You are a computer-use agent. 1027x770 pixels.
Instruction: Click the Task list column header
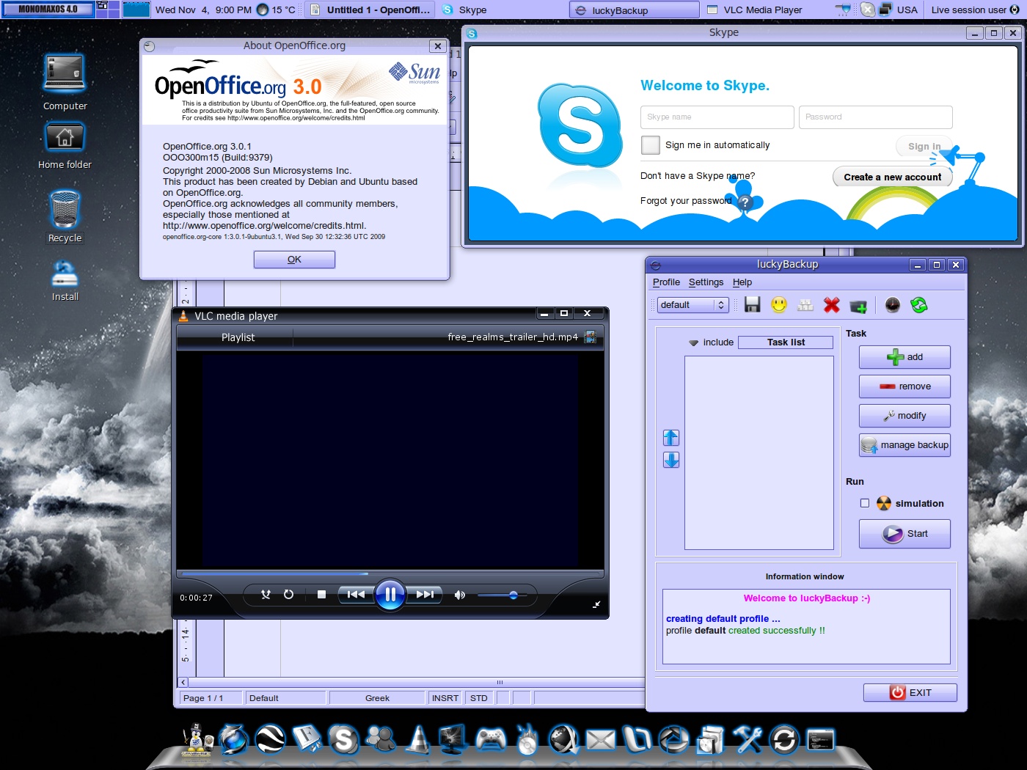(786, 342)
